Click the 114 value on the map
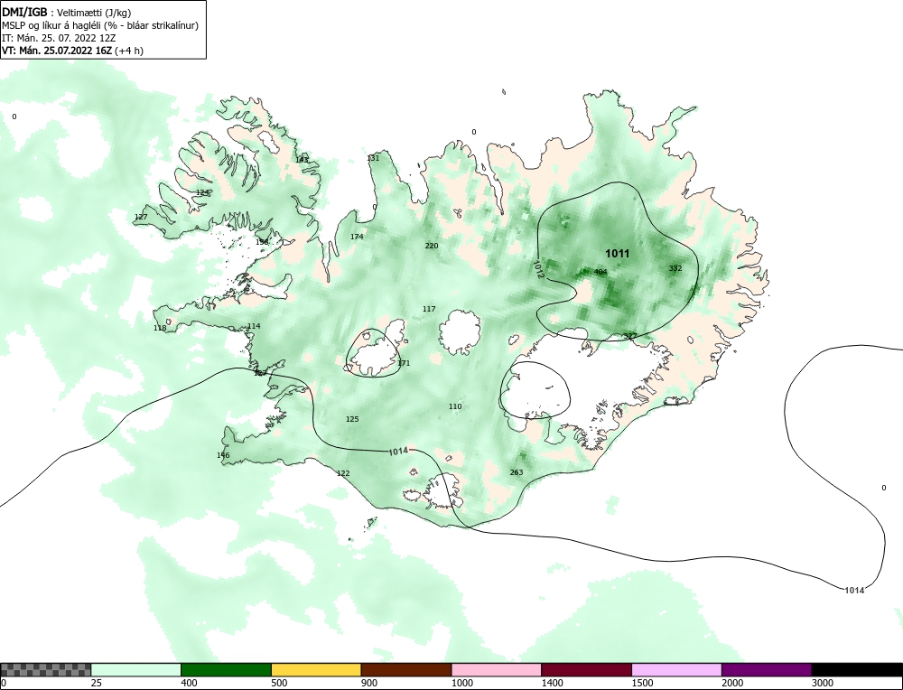 254,326
